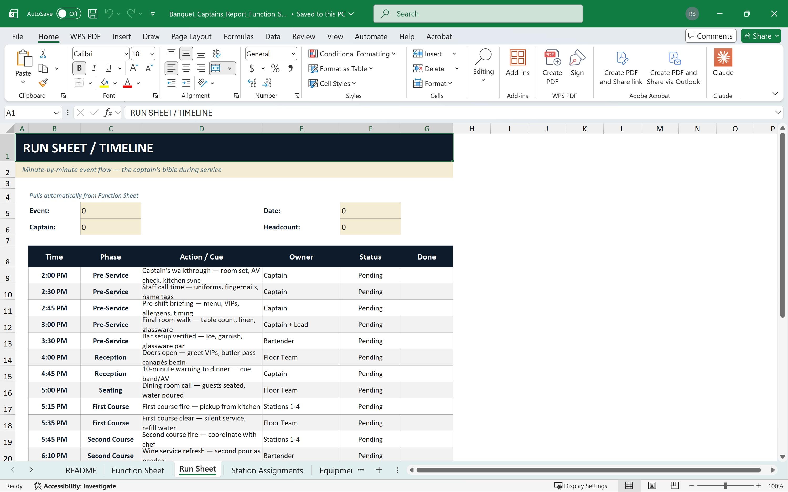788x492 pixels.
Task: Click the Save icon in title bar
Action: click(93, 14)
